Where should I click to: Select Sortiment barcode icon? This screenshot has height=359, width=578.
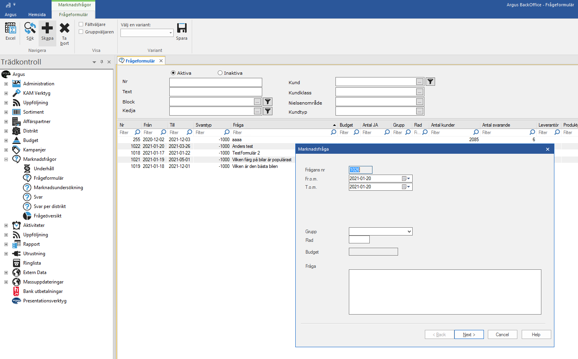pos(17,112)
